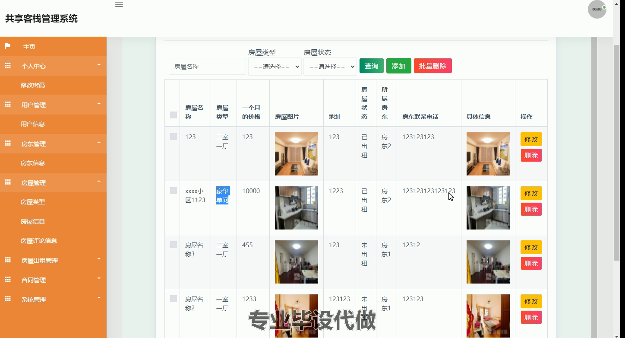Click 修改 for row 房屋名称2
Screen dimensions: 625x338
[x=531, y=301]
